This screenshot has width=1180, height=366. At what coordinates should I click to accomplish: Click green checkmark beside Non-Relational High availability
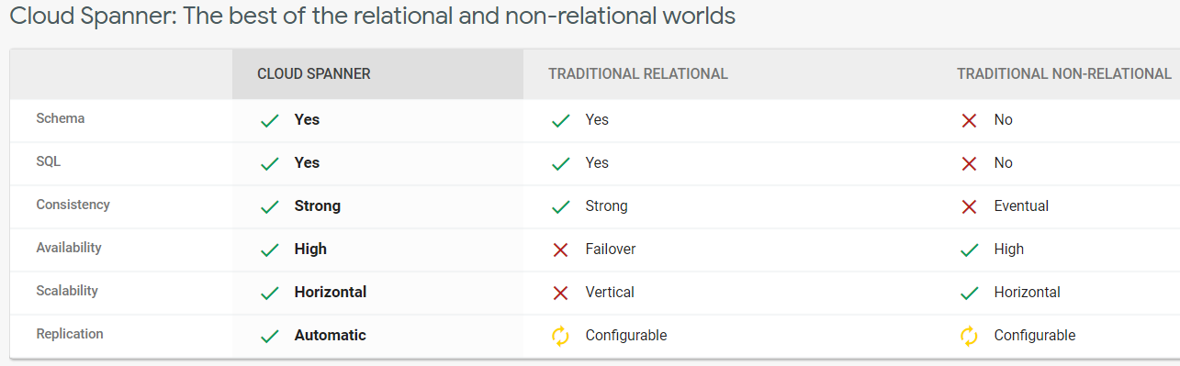pos(969,250)
